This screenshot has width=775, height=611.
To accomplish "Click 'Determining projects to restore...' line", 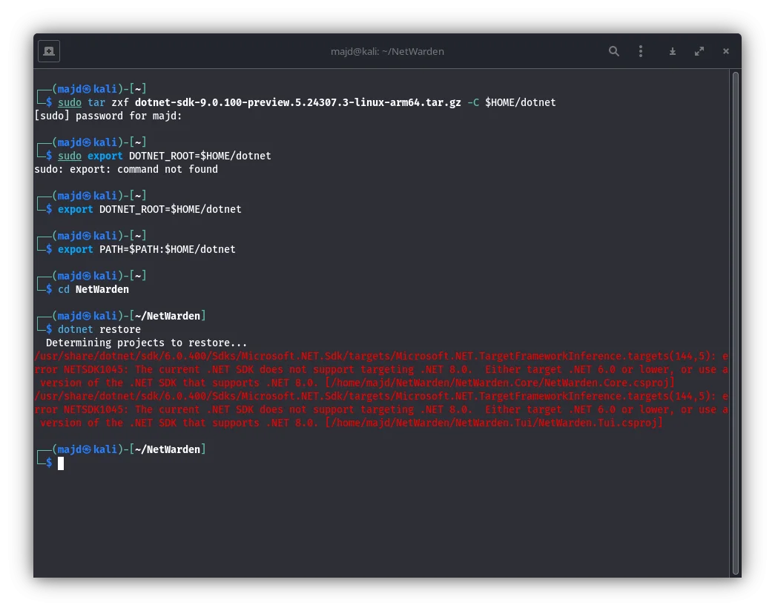I will click(146, 343).
